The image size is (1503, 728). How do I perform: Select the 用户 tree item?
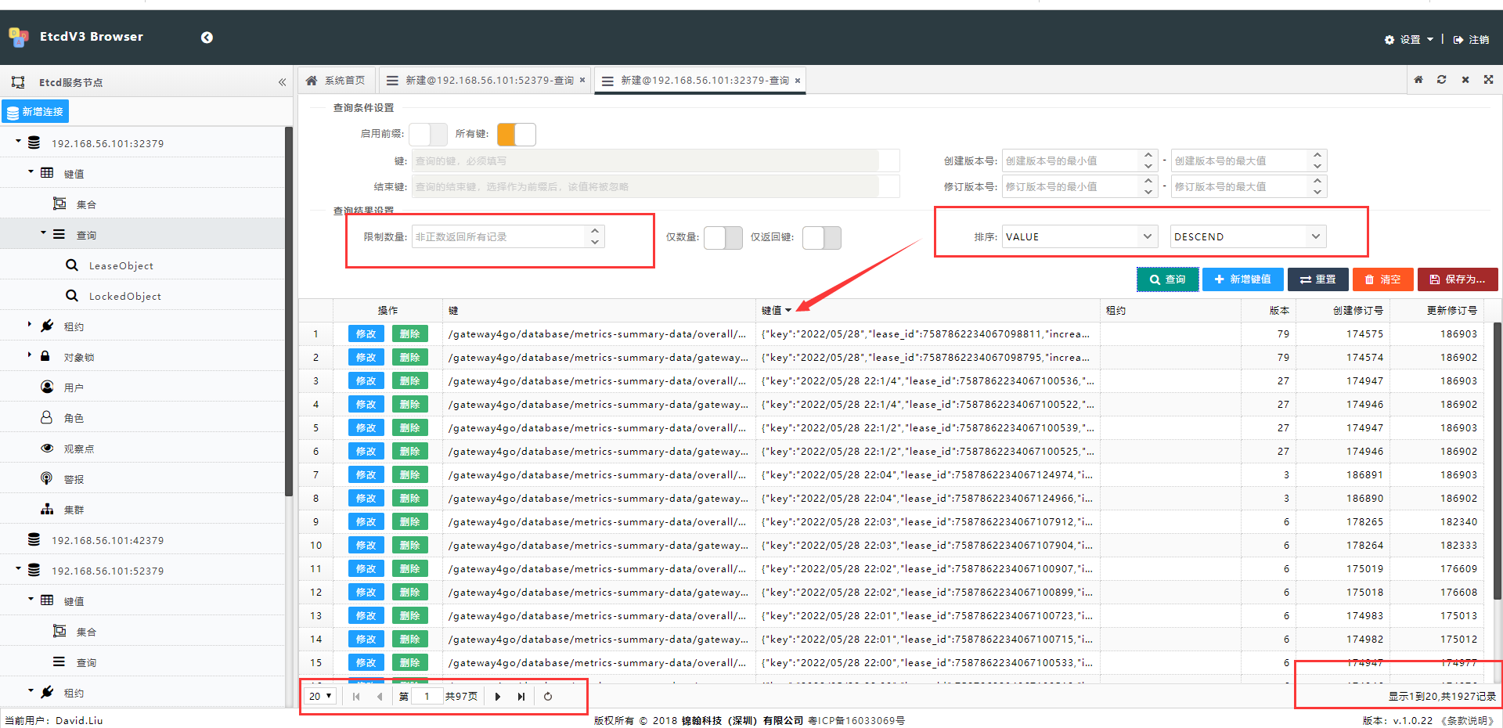(74, 387)
